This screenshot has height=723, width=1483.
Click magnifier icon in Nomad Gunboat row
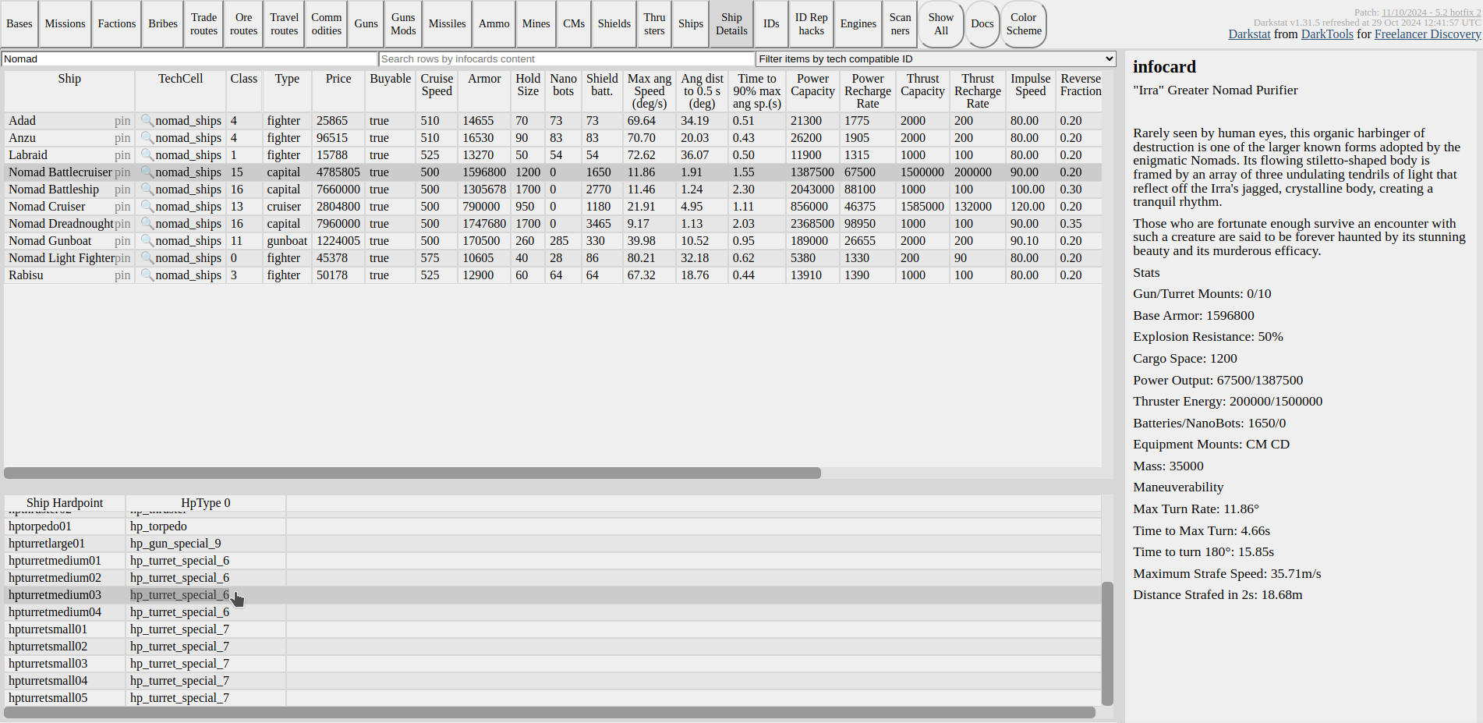(x=147, y=241)
